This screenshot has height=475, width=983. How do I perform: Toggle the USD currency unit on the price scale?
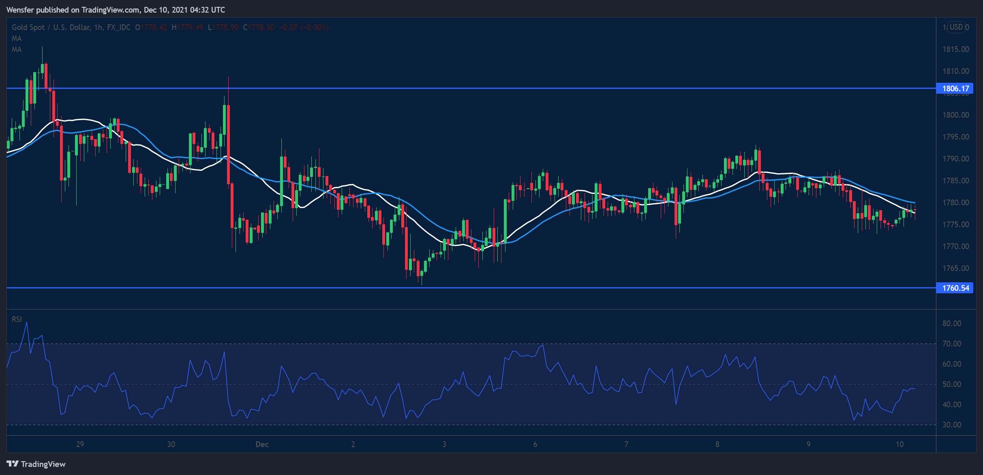957,27
